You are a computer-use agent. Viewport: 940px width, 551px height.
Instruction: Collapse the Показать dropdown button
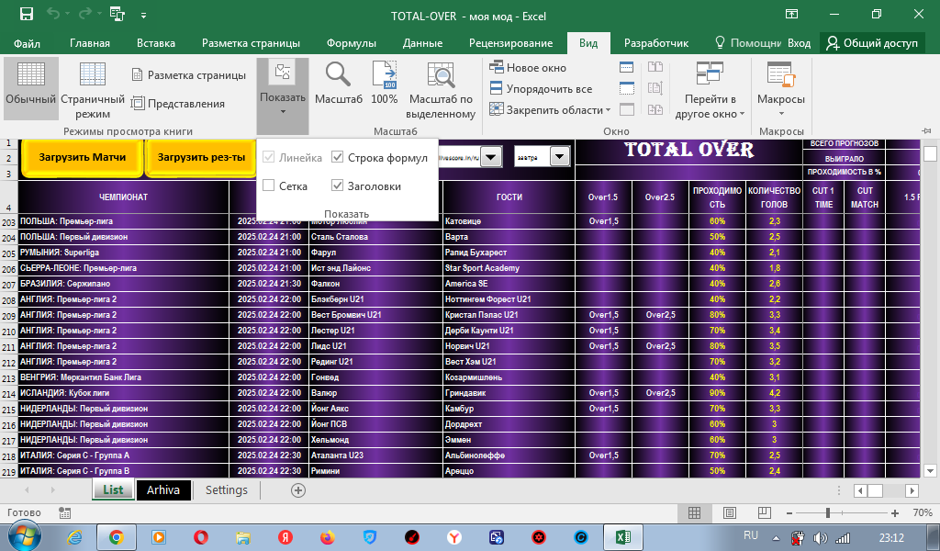[x=283, y=96]
